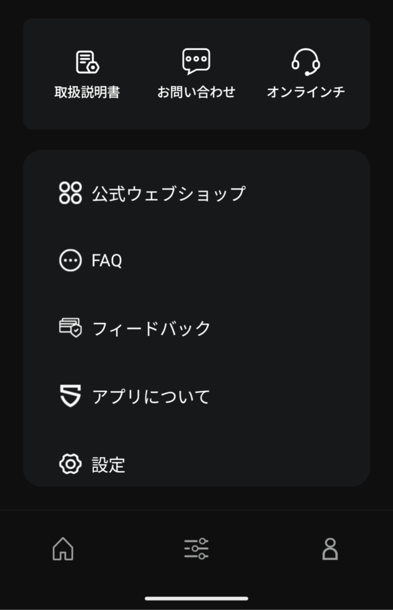The image size is (393, 610).
Task: Tap the headset online chat icon
Action: [x=305, y=61]
